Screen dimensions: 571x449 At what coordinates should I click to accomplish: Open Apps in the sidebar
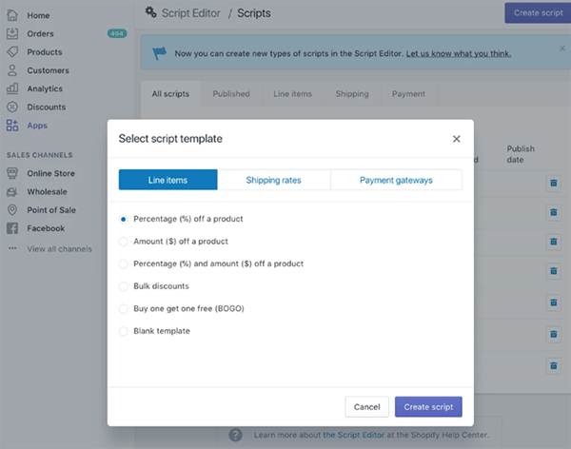pos(37,126)
